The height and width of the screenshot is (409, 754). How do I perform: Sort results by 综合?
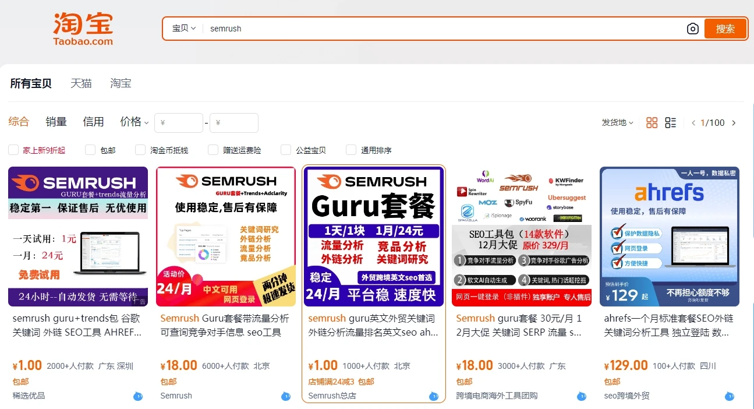[19, 122]
